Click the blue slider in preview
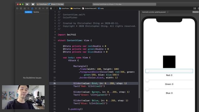The image size is (199, 112). [x=169, y=89]
